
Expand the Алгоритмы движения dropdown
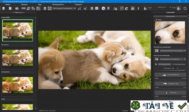173,51
